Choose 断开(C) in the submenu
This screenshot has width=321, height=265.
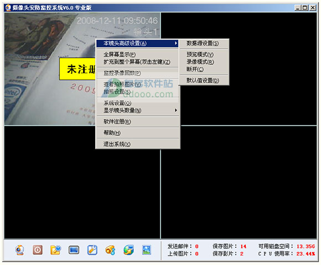tap(204, 69)
